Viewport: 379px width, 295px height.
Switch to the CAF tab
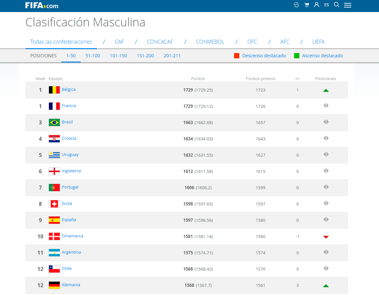point(119,42)
